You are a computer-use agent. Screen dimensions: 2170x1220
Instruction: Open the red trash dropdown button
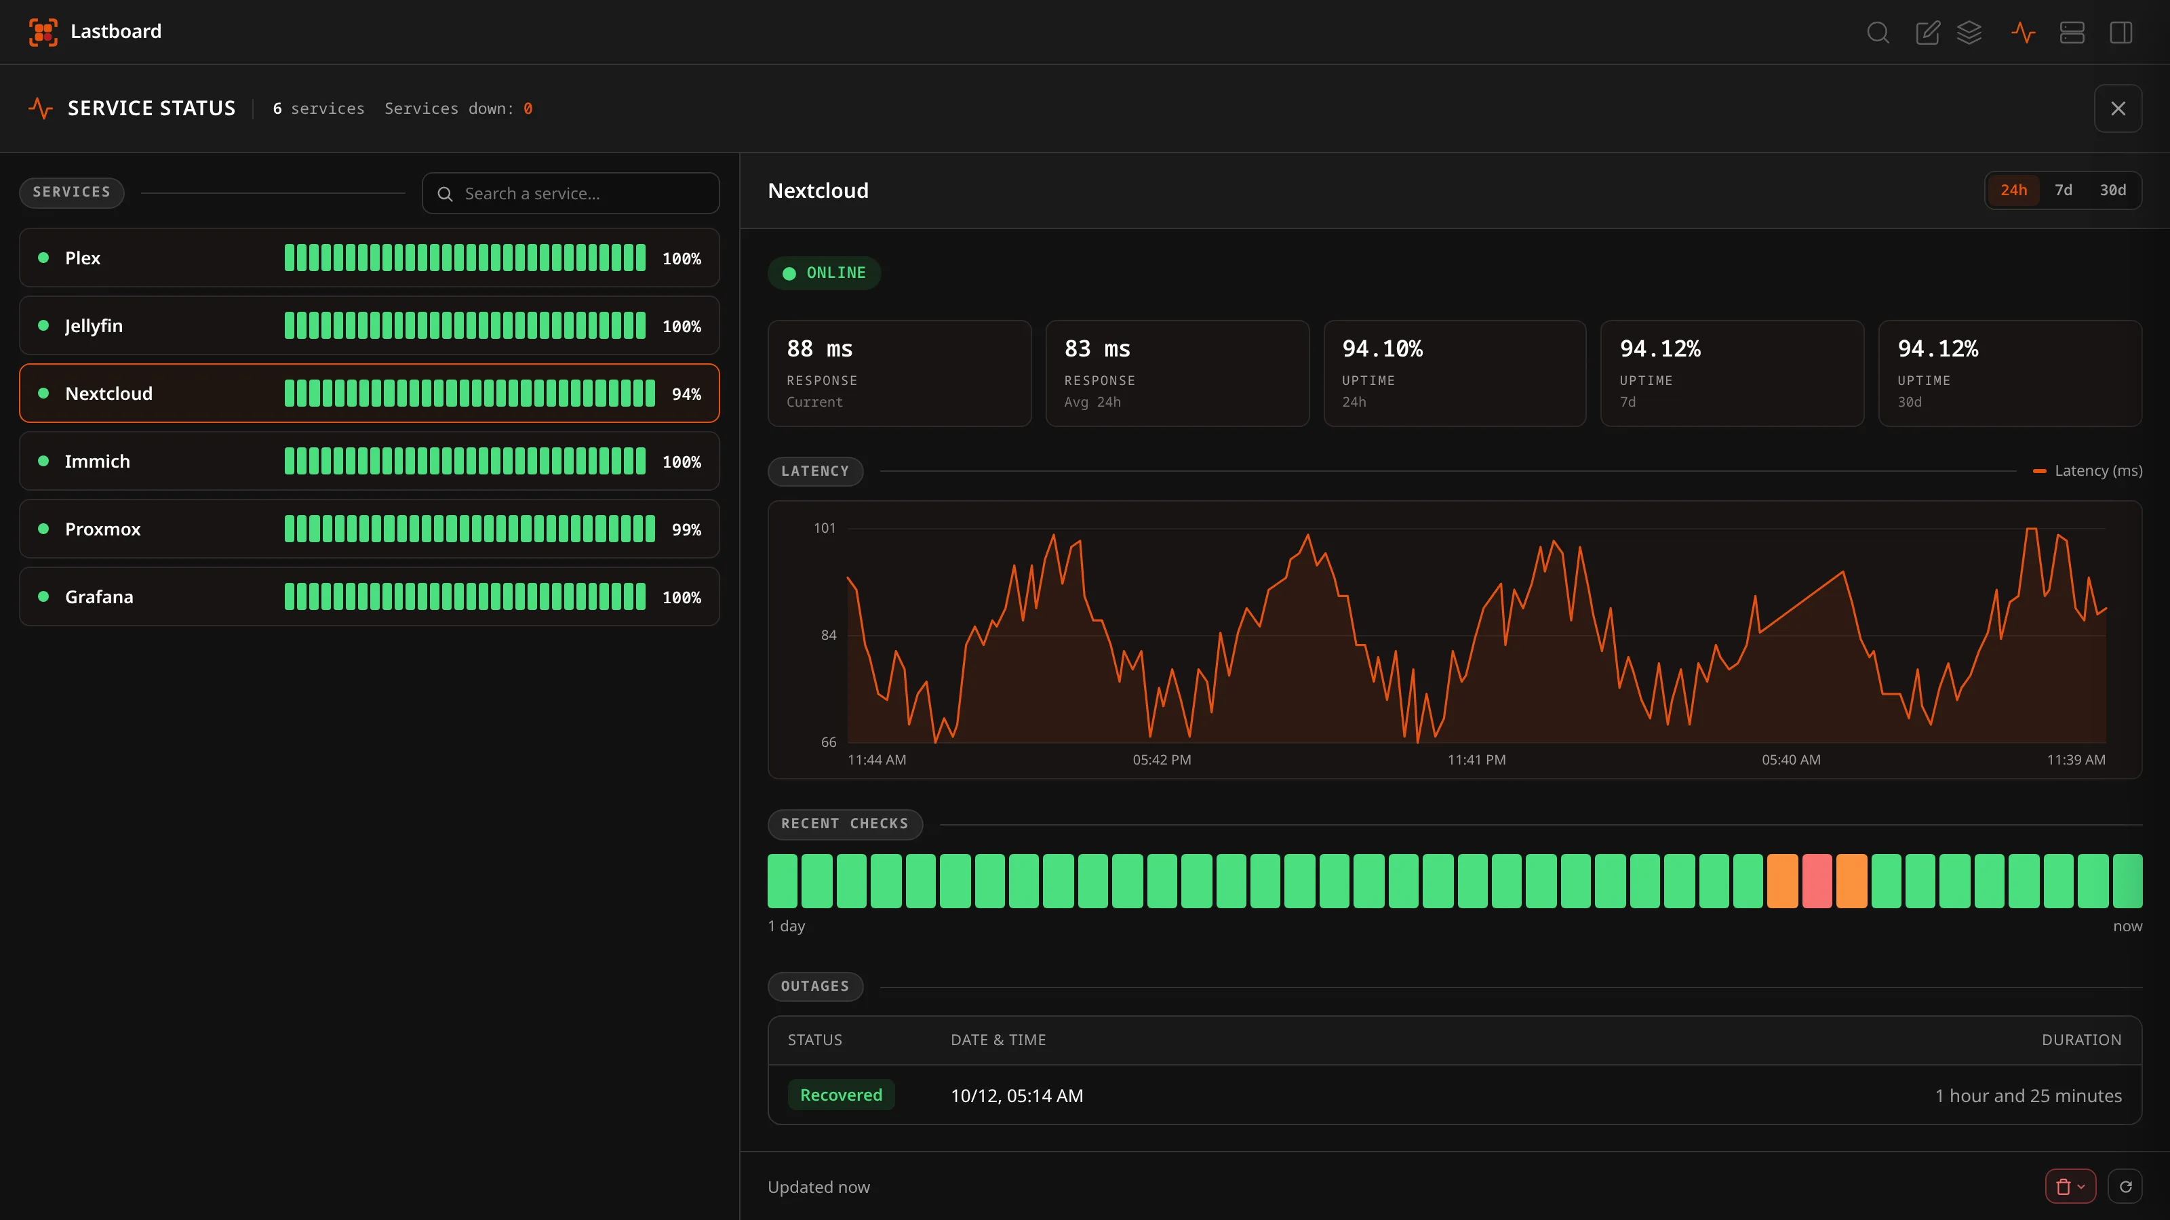2070,1186
